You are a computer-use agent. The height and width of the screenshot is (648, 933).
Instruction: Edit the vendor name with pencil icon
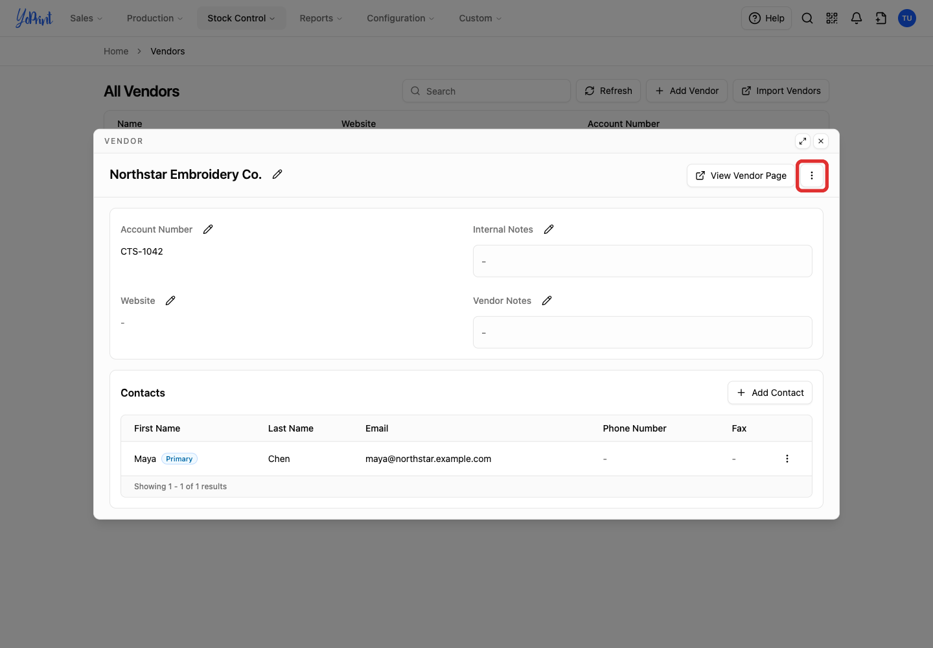(277, 174)
